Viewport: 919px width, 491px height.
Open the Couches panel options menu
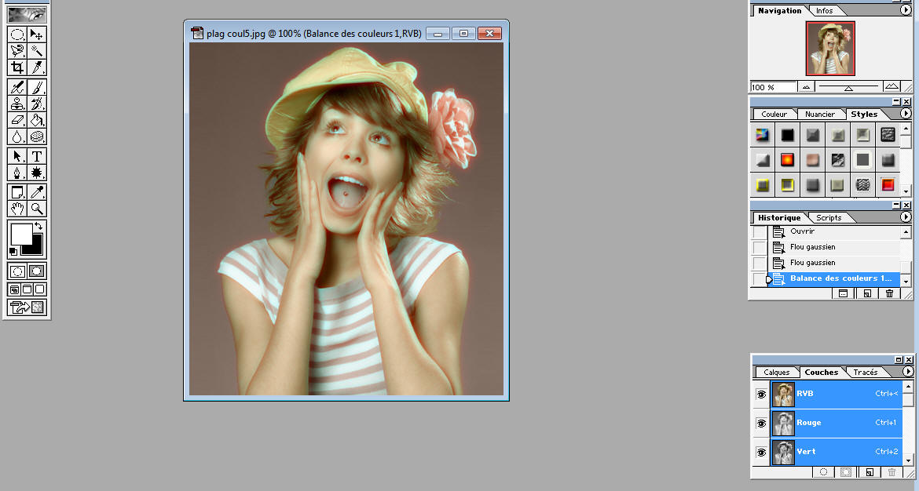[x=908, y=372]
